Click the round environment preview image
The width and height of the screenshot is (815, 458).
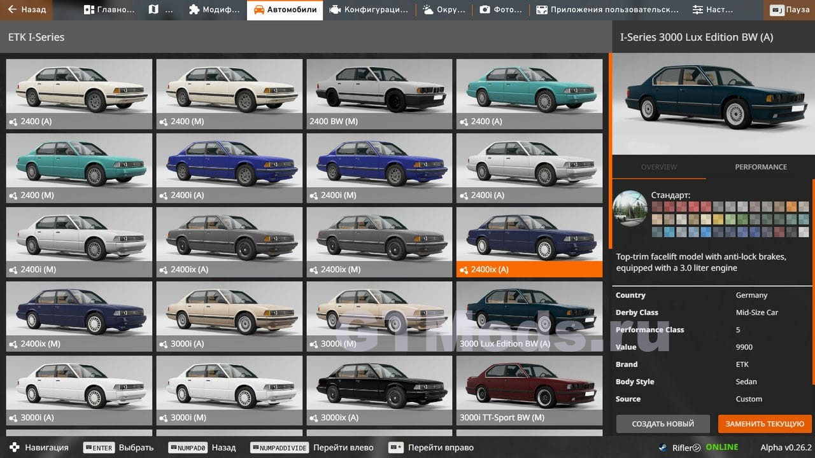630,208
